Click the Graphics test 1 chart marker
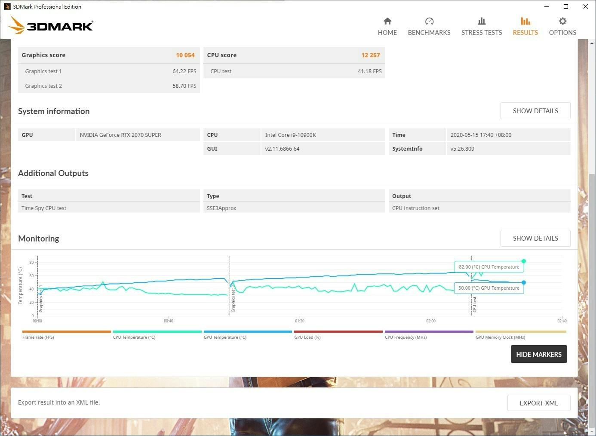This screenshot has width=596, height=436. click(41, 298)
